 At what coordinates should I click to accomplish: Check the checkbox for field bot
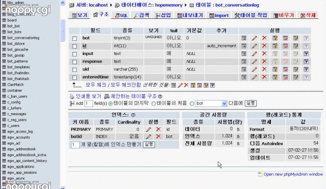click(x=74, y=38)
